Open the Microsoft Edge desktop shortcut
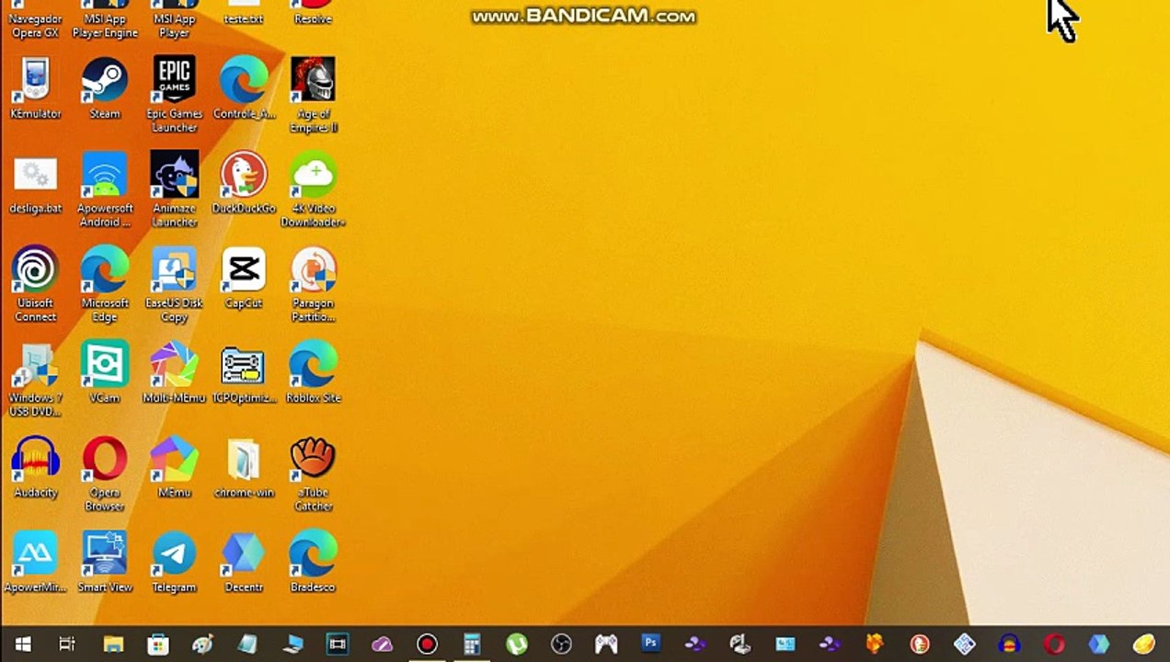1170x662 pixels. tap(105, 285)
